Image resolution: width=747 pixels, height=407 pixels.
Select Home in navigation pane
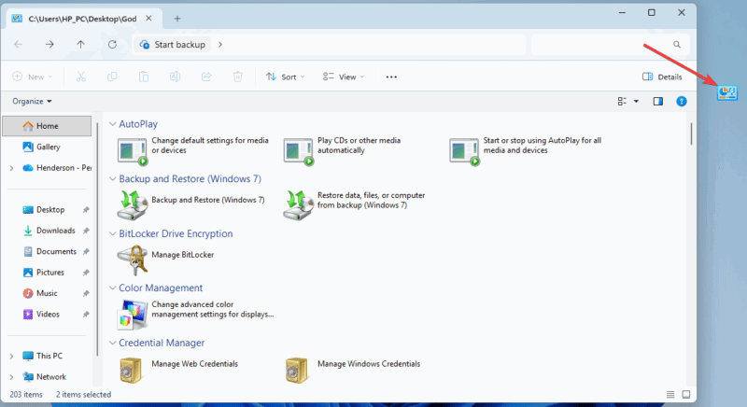(x=47, y=126)
